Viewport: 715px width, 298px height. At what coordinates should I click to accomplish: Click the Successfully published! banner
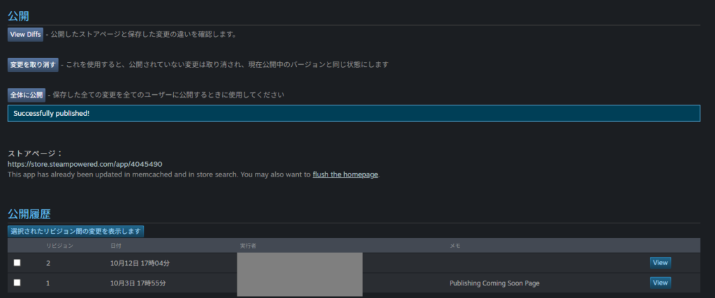(353, 114)
